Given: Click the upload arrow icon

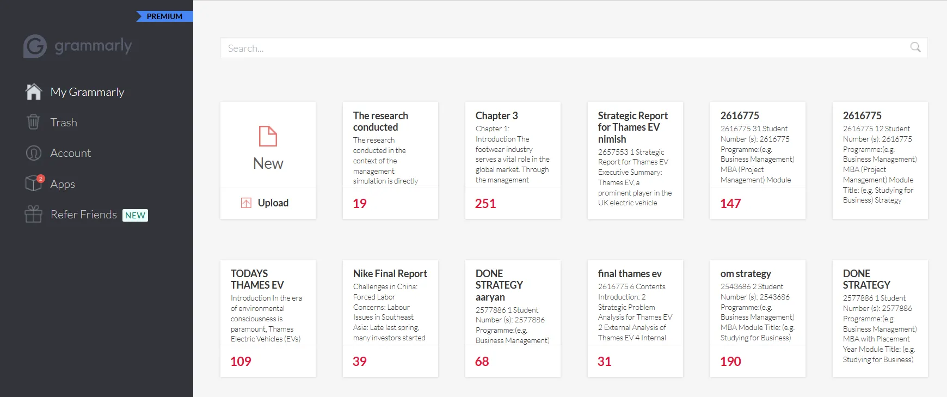Looking at the screenshot, I should 246,203.
